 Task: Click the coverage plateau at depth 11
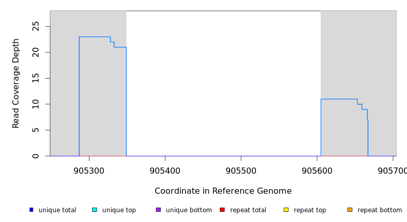(x=339, y=99)
